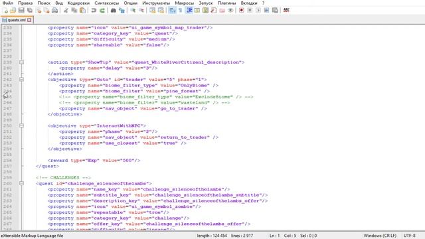This screenshot has height=239, width=425.
Task: Toggle Show All Characters pilcrow icon
Action: 181,11
